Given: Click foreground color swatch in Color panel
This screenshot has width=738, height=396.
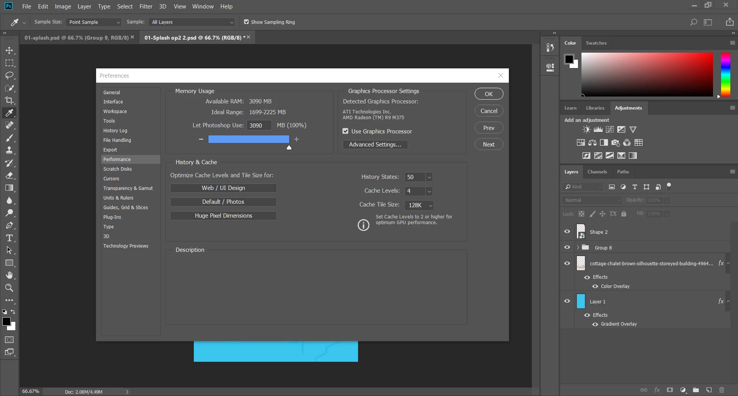Looking at the screenshot, I should click(x=569, y=59).
